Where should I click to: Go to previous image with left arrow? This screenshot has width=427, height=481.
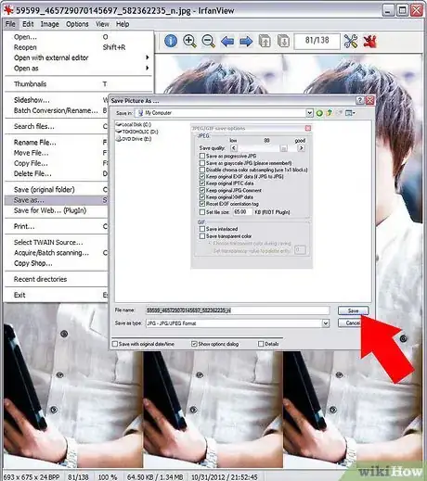pos(227,41)
